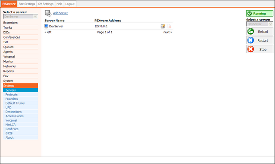Select Voicemail under Settings submenu

(21, 120)
